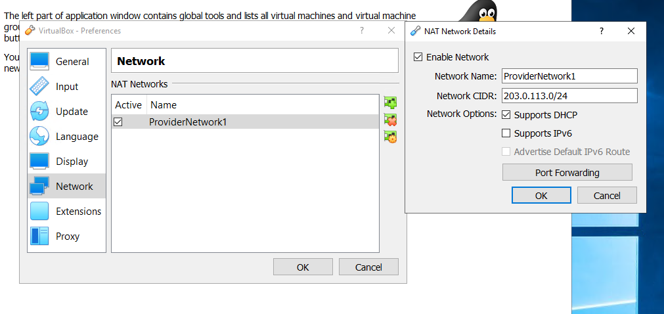Screen dimensions: 664x314
Task: Open the General preferences section
Action: point(66,62)
